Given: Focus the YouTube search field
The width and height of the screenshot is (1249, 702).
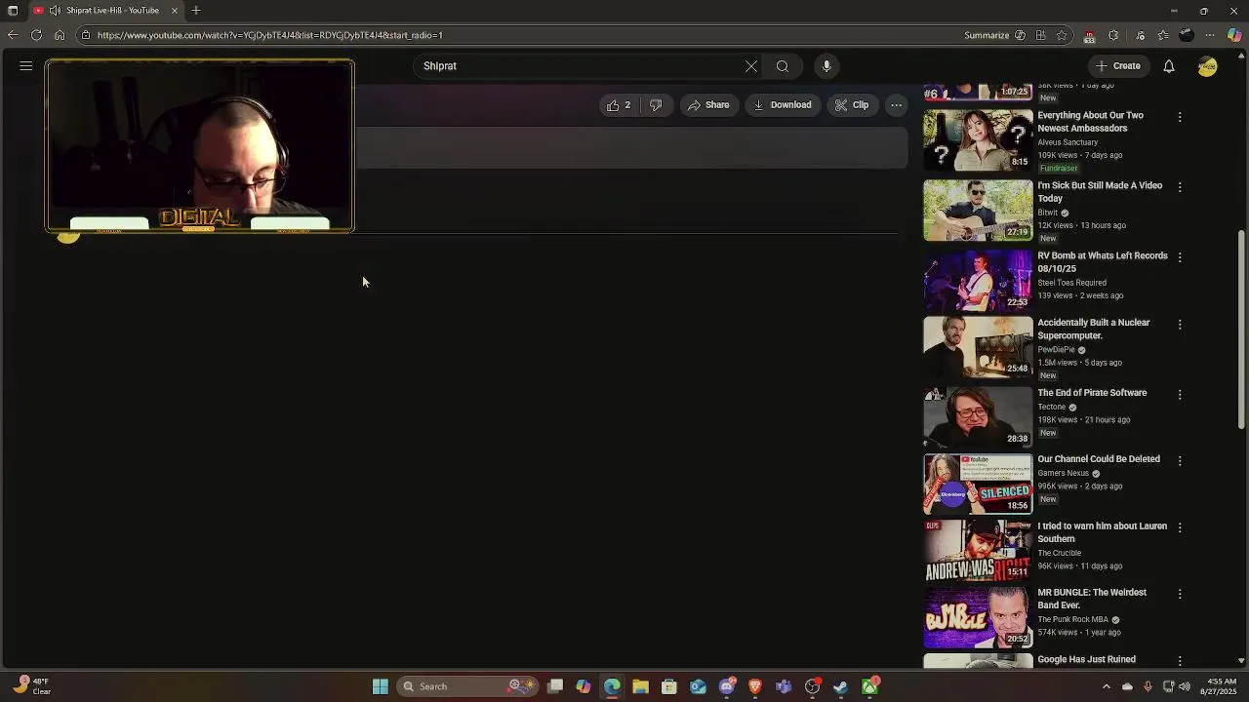Looking at the screenshot, I should [x=580, y=66].
